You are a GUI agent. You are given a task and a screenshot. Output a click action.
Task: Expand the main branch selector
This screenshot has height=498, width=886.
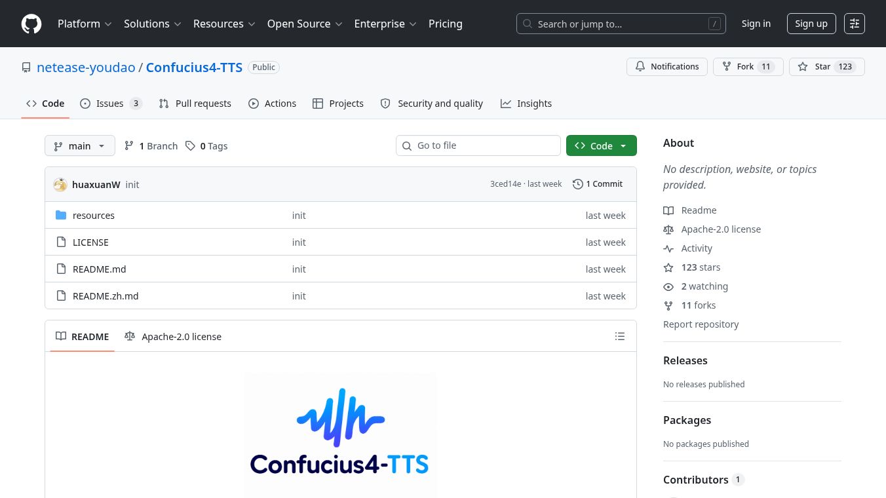[x=80, y=146]
